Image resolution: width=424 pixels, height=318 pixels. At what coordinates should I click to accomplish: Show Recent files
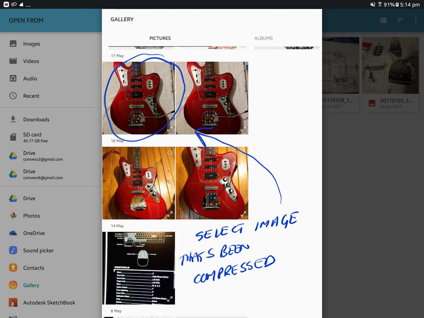tap(31, 96)
